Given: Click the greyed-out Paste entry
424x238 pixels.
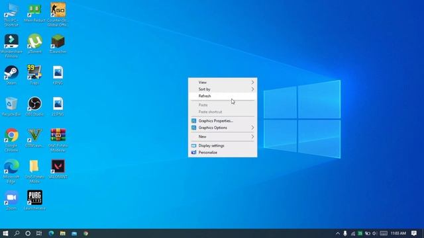Looking at the screenshot, I should [223, 105].
